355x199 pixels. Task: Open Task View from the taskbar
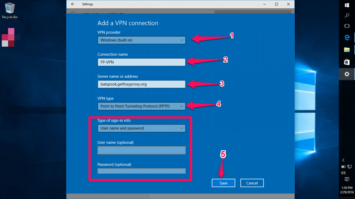(347, 26)
